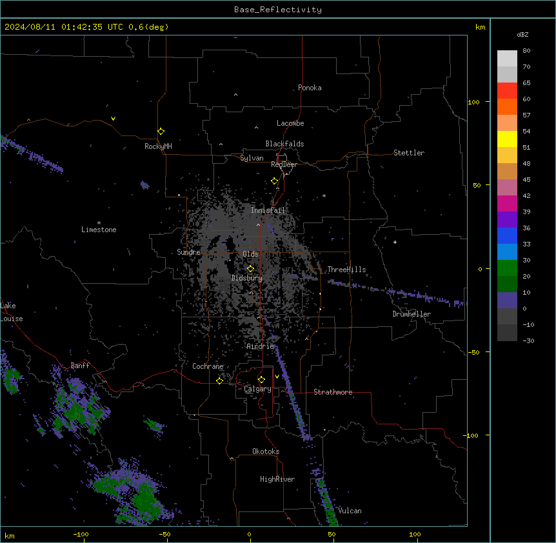
Task: Click the ThreeHills label
Action: click(346, 270)
